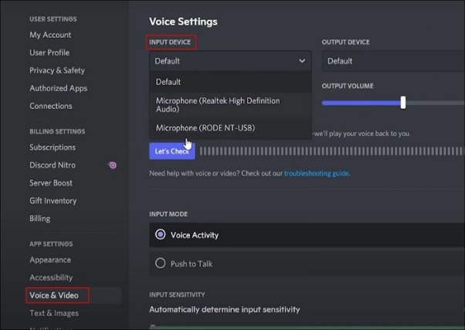The height and width of the screenshot is (330, 465).
Task: Choose Microphone (RODE NT-USB) from list
Action: [x=205, y=128]
